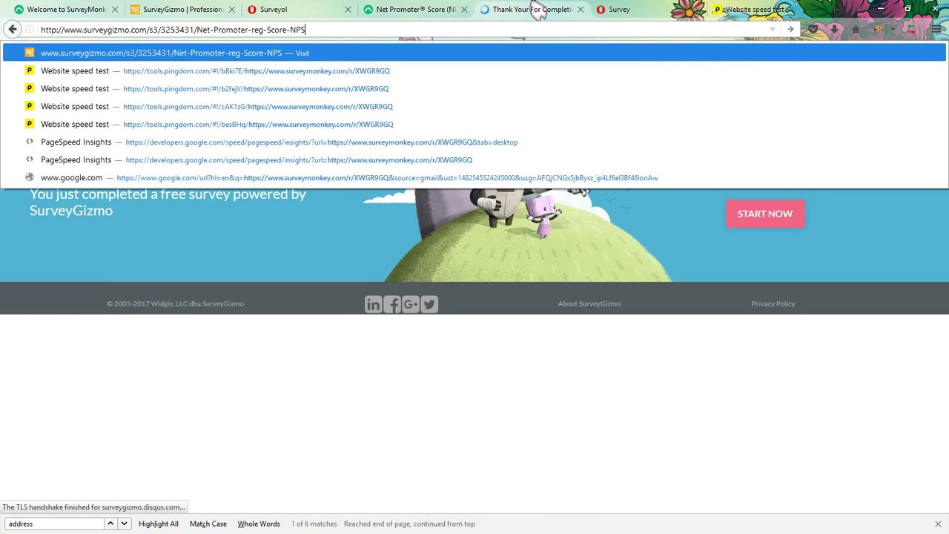Click the find bar search field containing address
This screenshot has height=534, width=949.
[54, 524]
